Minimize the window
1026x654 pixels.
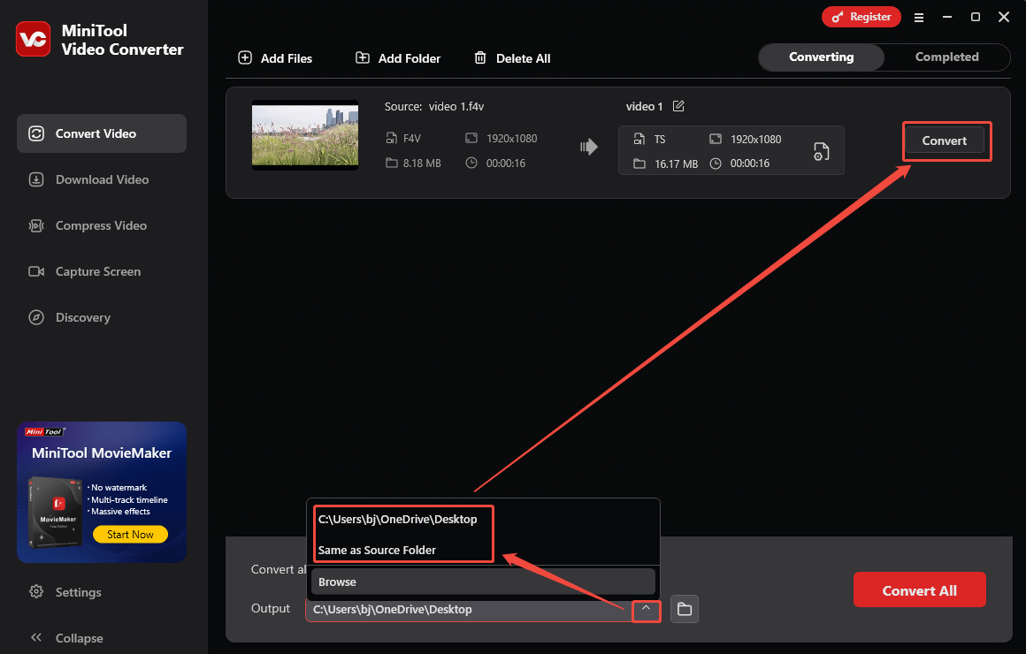946,17
